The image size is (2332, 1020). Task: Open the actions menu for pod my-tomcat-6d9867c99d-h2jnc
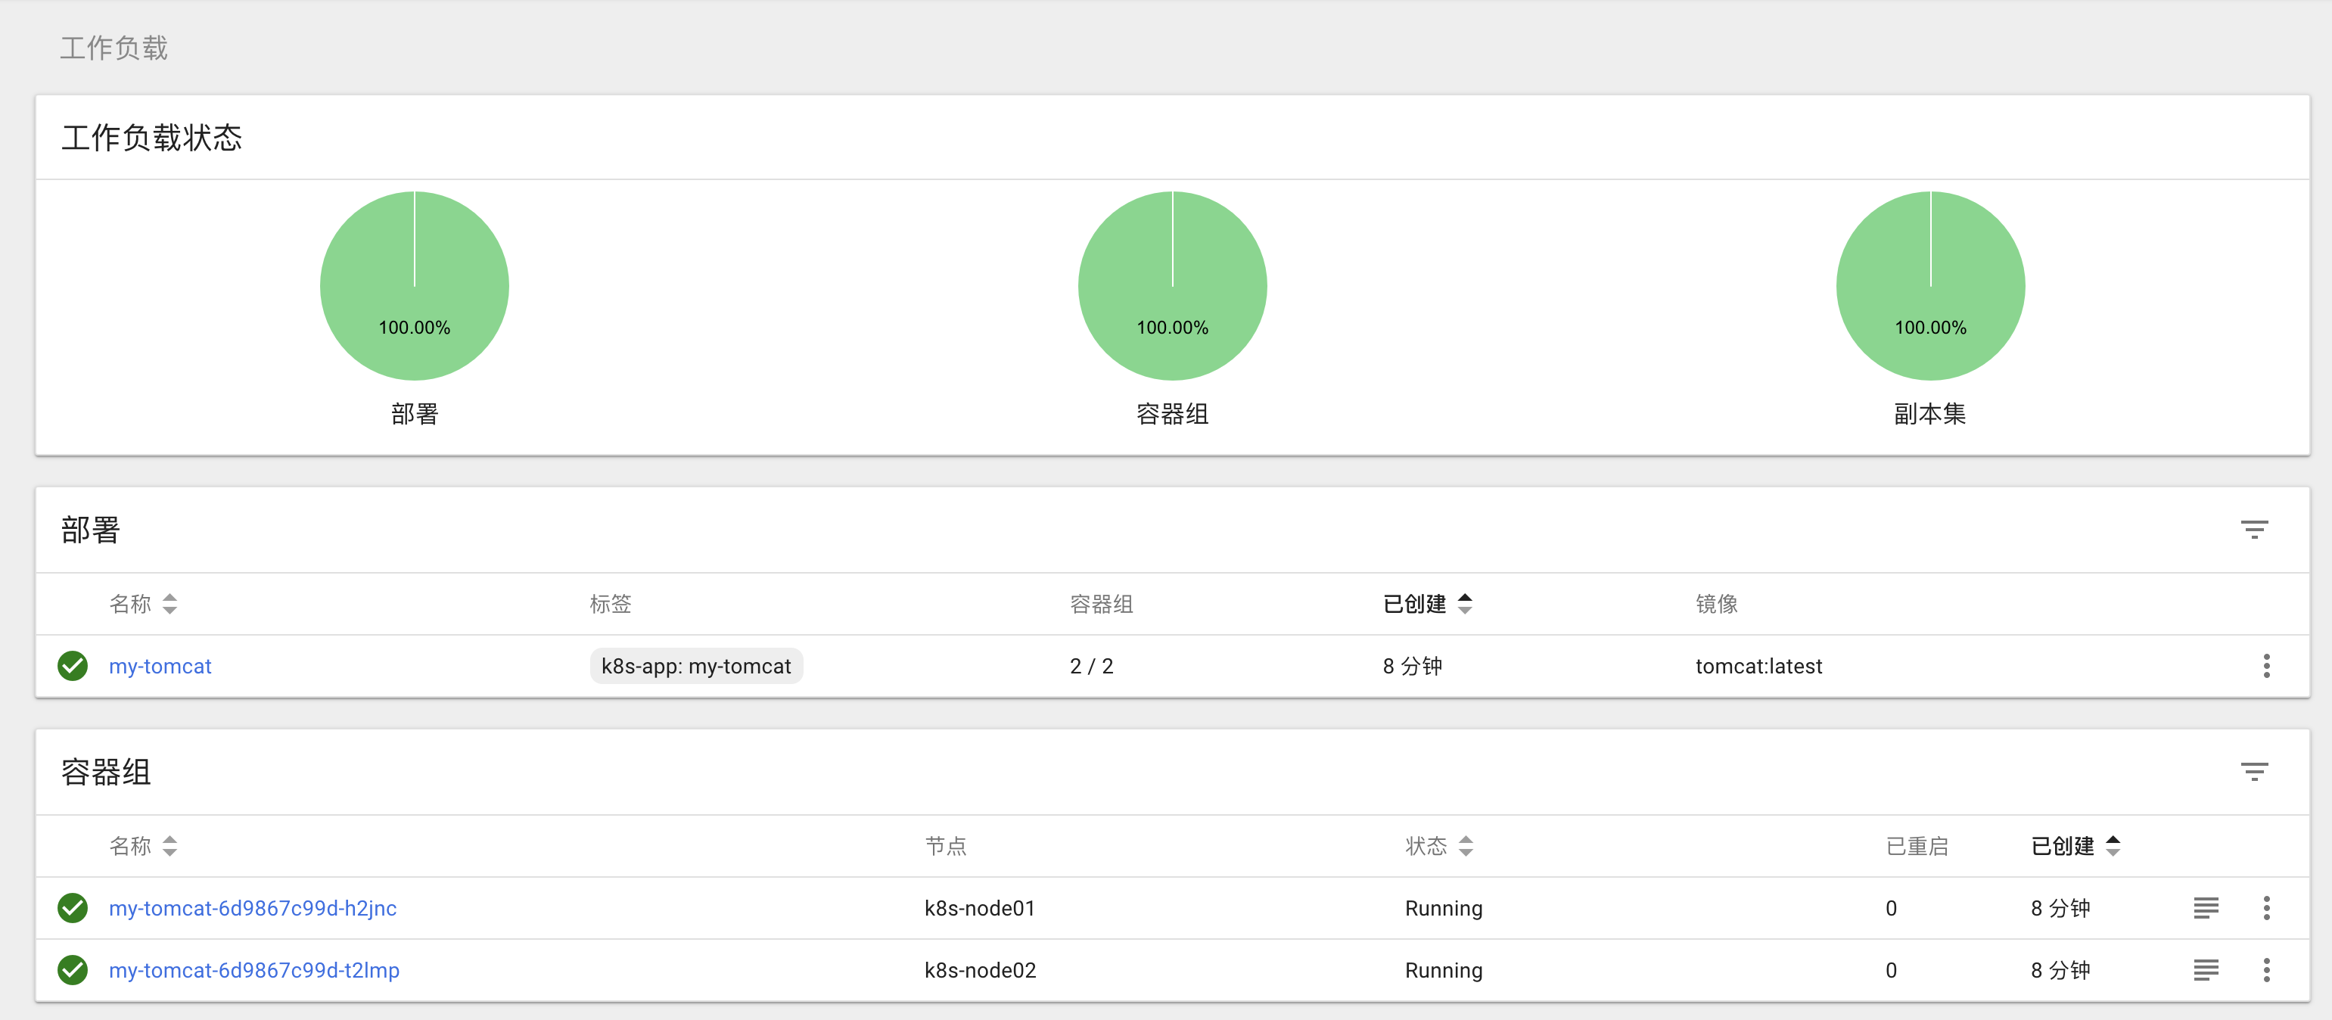[x=2266, y=908]
